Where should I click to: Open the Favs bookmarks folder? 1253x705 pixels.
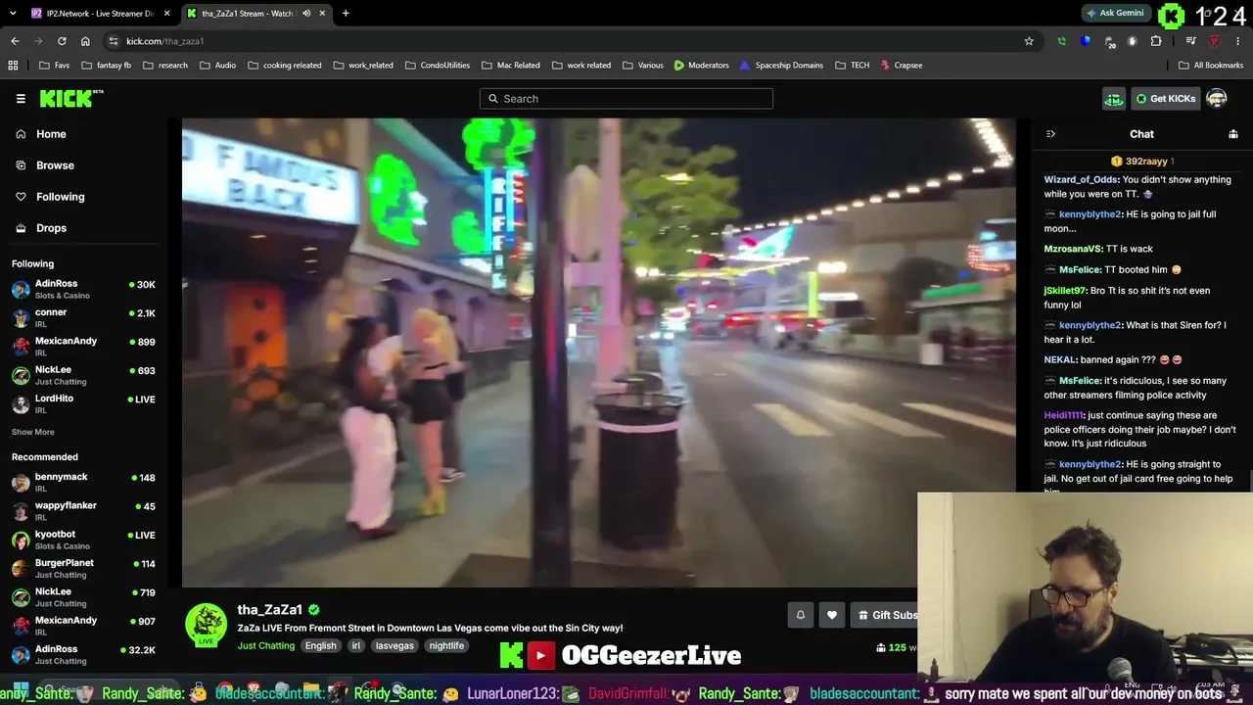[54, 66]
